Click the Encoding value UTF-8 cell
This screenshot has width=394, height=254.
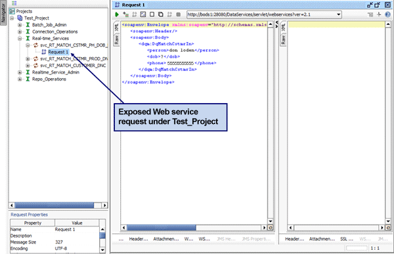(61, 249)
